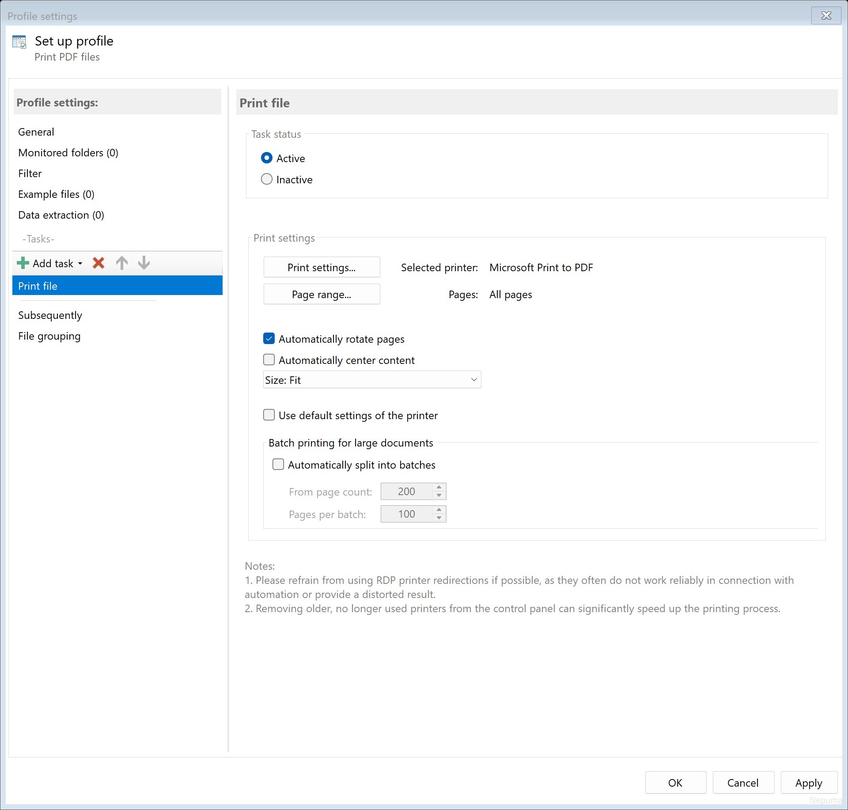The height and width of the screenshot is (810, 848).
Task: Open Monitored folders settings
Action: point(68,153)
